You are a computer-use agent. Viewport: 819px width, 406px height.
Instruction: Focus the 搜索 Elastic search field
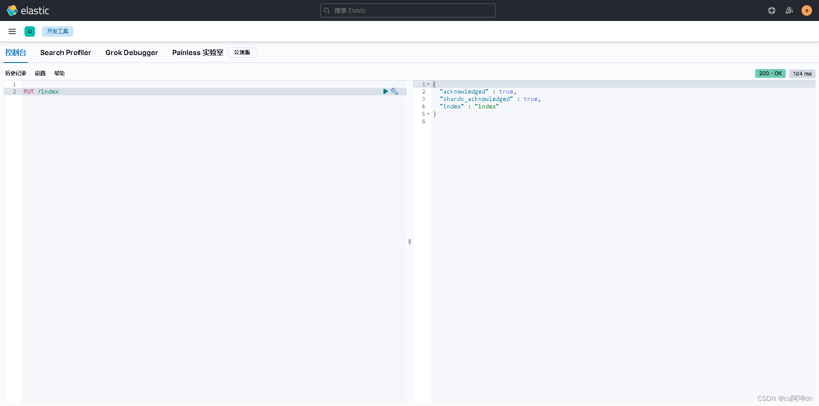tap(408, 10)
